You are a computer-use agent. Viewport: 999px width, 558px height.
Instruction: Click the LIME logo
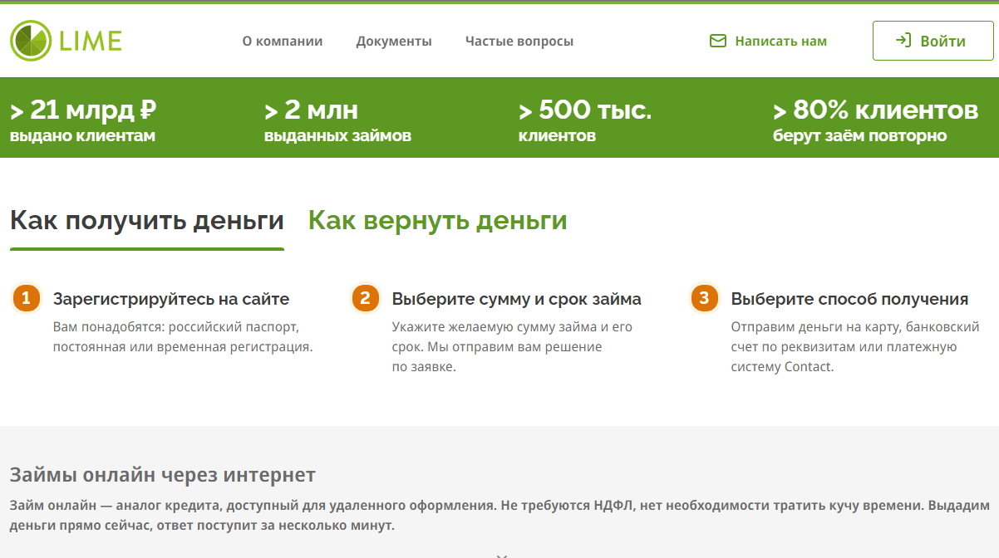click(x=66, y=41)
